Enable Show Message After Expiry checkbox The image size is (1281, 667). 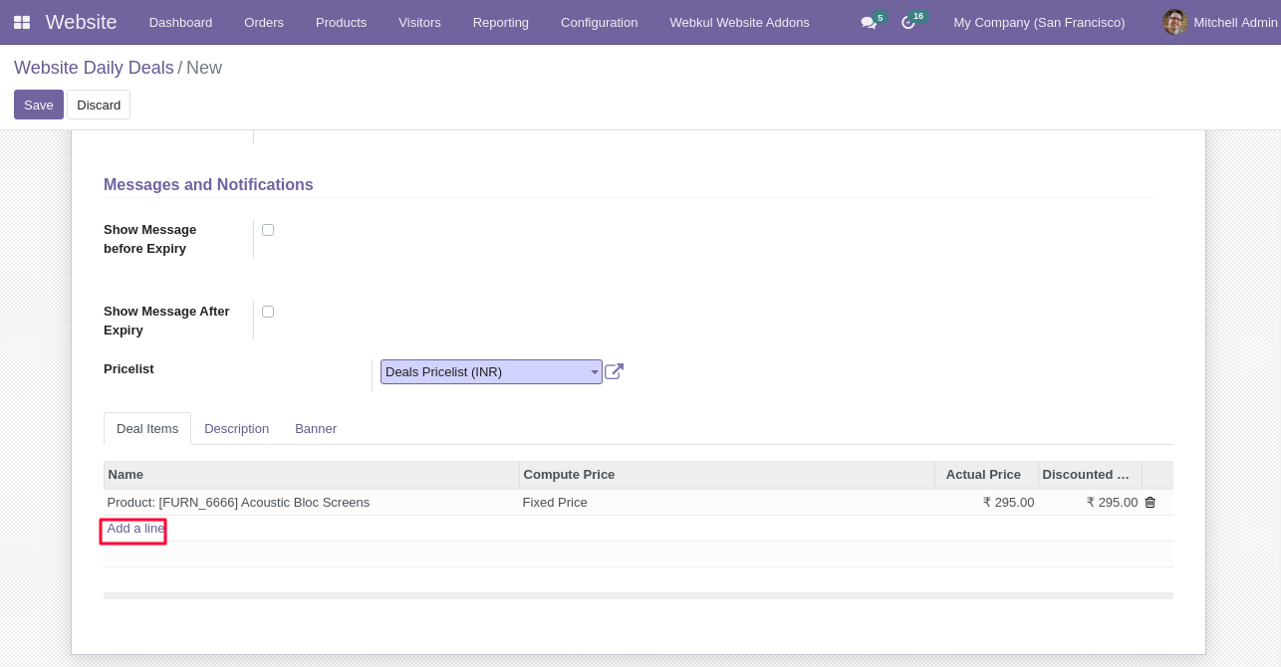(x=268, y=312)
